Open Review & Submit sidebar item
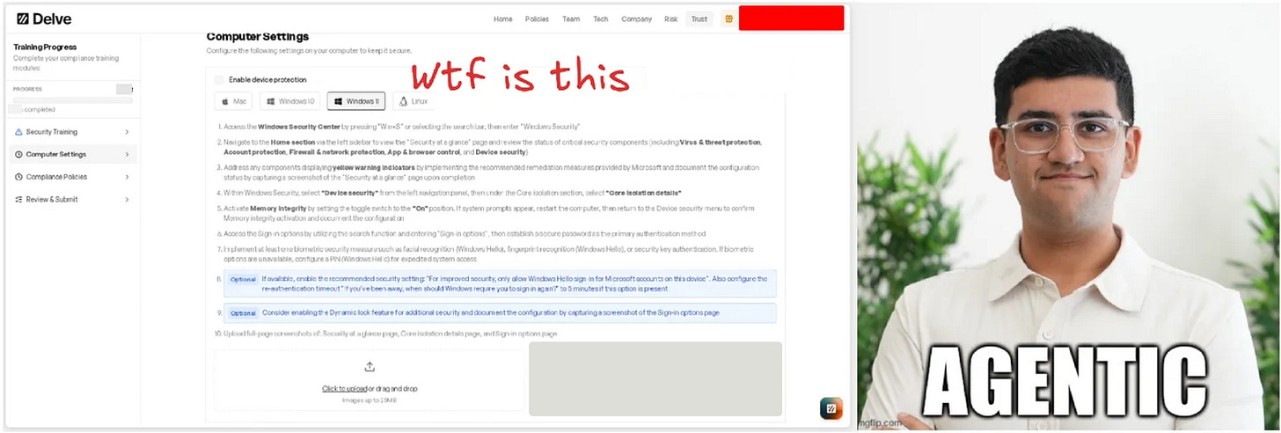The image size is (1281, 433). click(x=72, y=200)
